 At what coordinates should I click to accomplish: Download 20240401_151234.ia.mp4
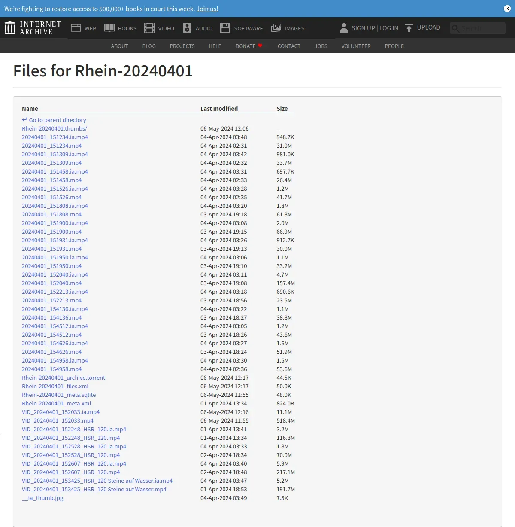coord(55,137)
